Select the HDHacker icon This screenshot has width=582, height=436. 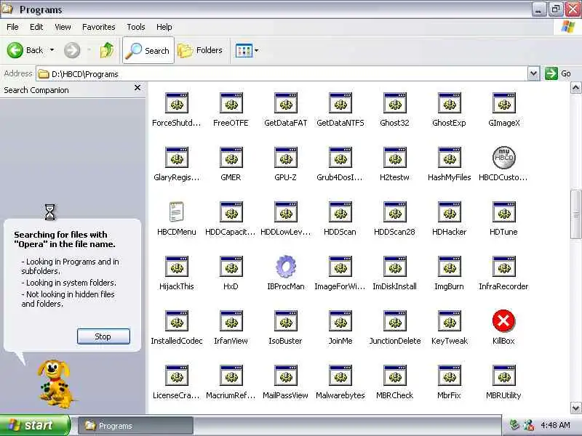tap(450, 211)
